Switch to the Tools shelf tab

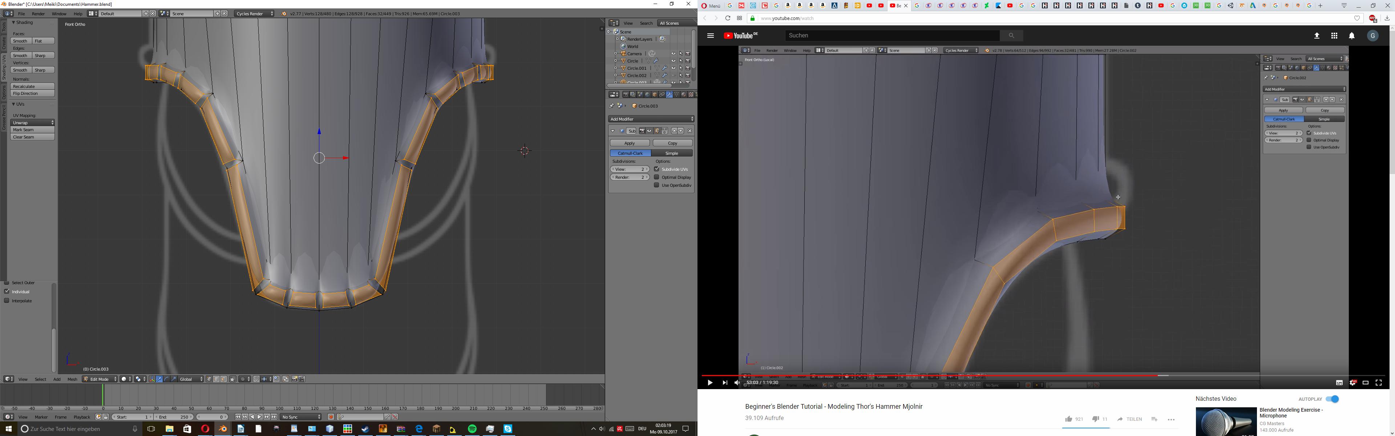pos(3,27)
